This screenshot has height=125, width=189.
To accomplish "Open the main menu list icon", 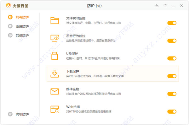I will click(x=165, y=6).
